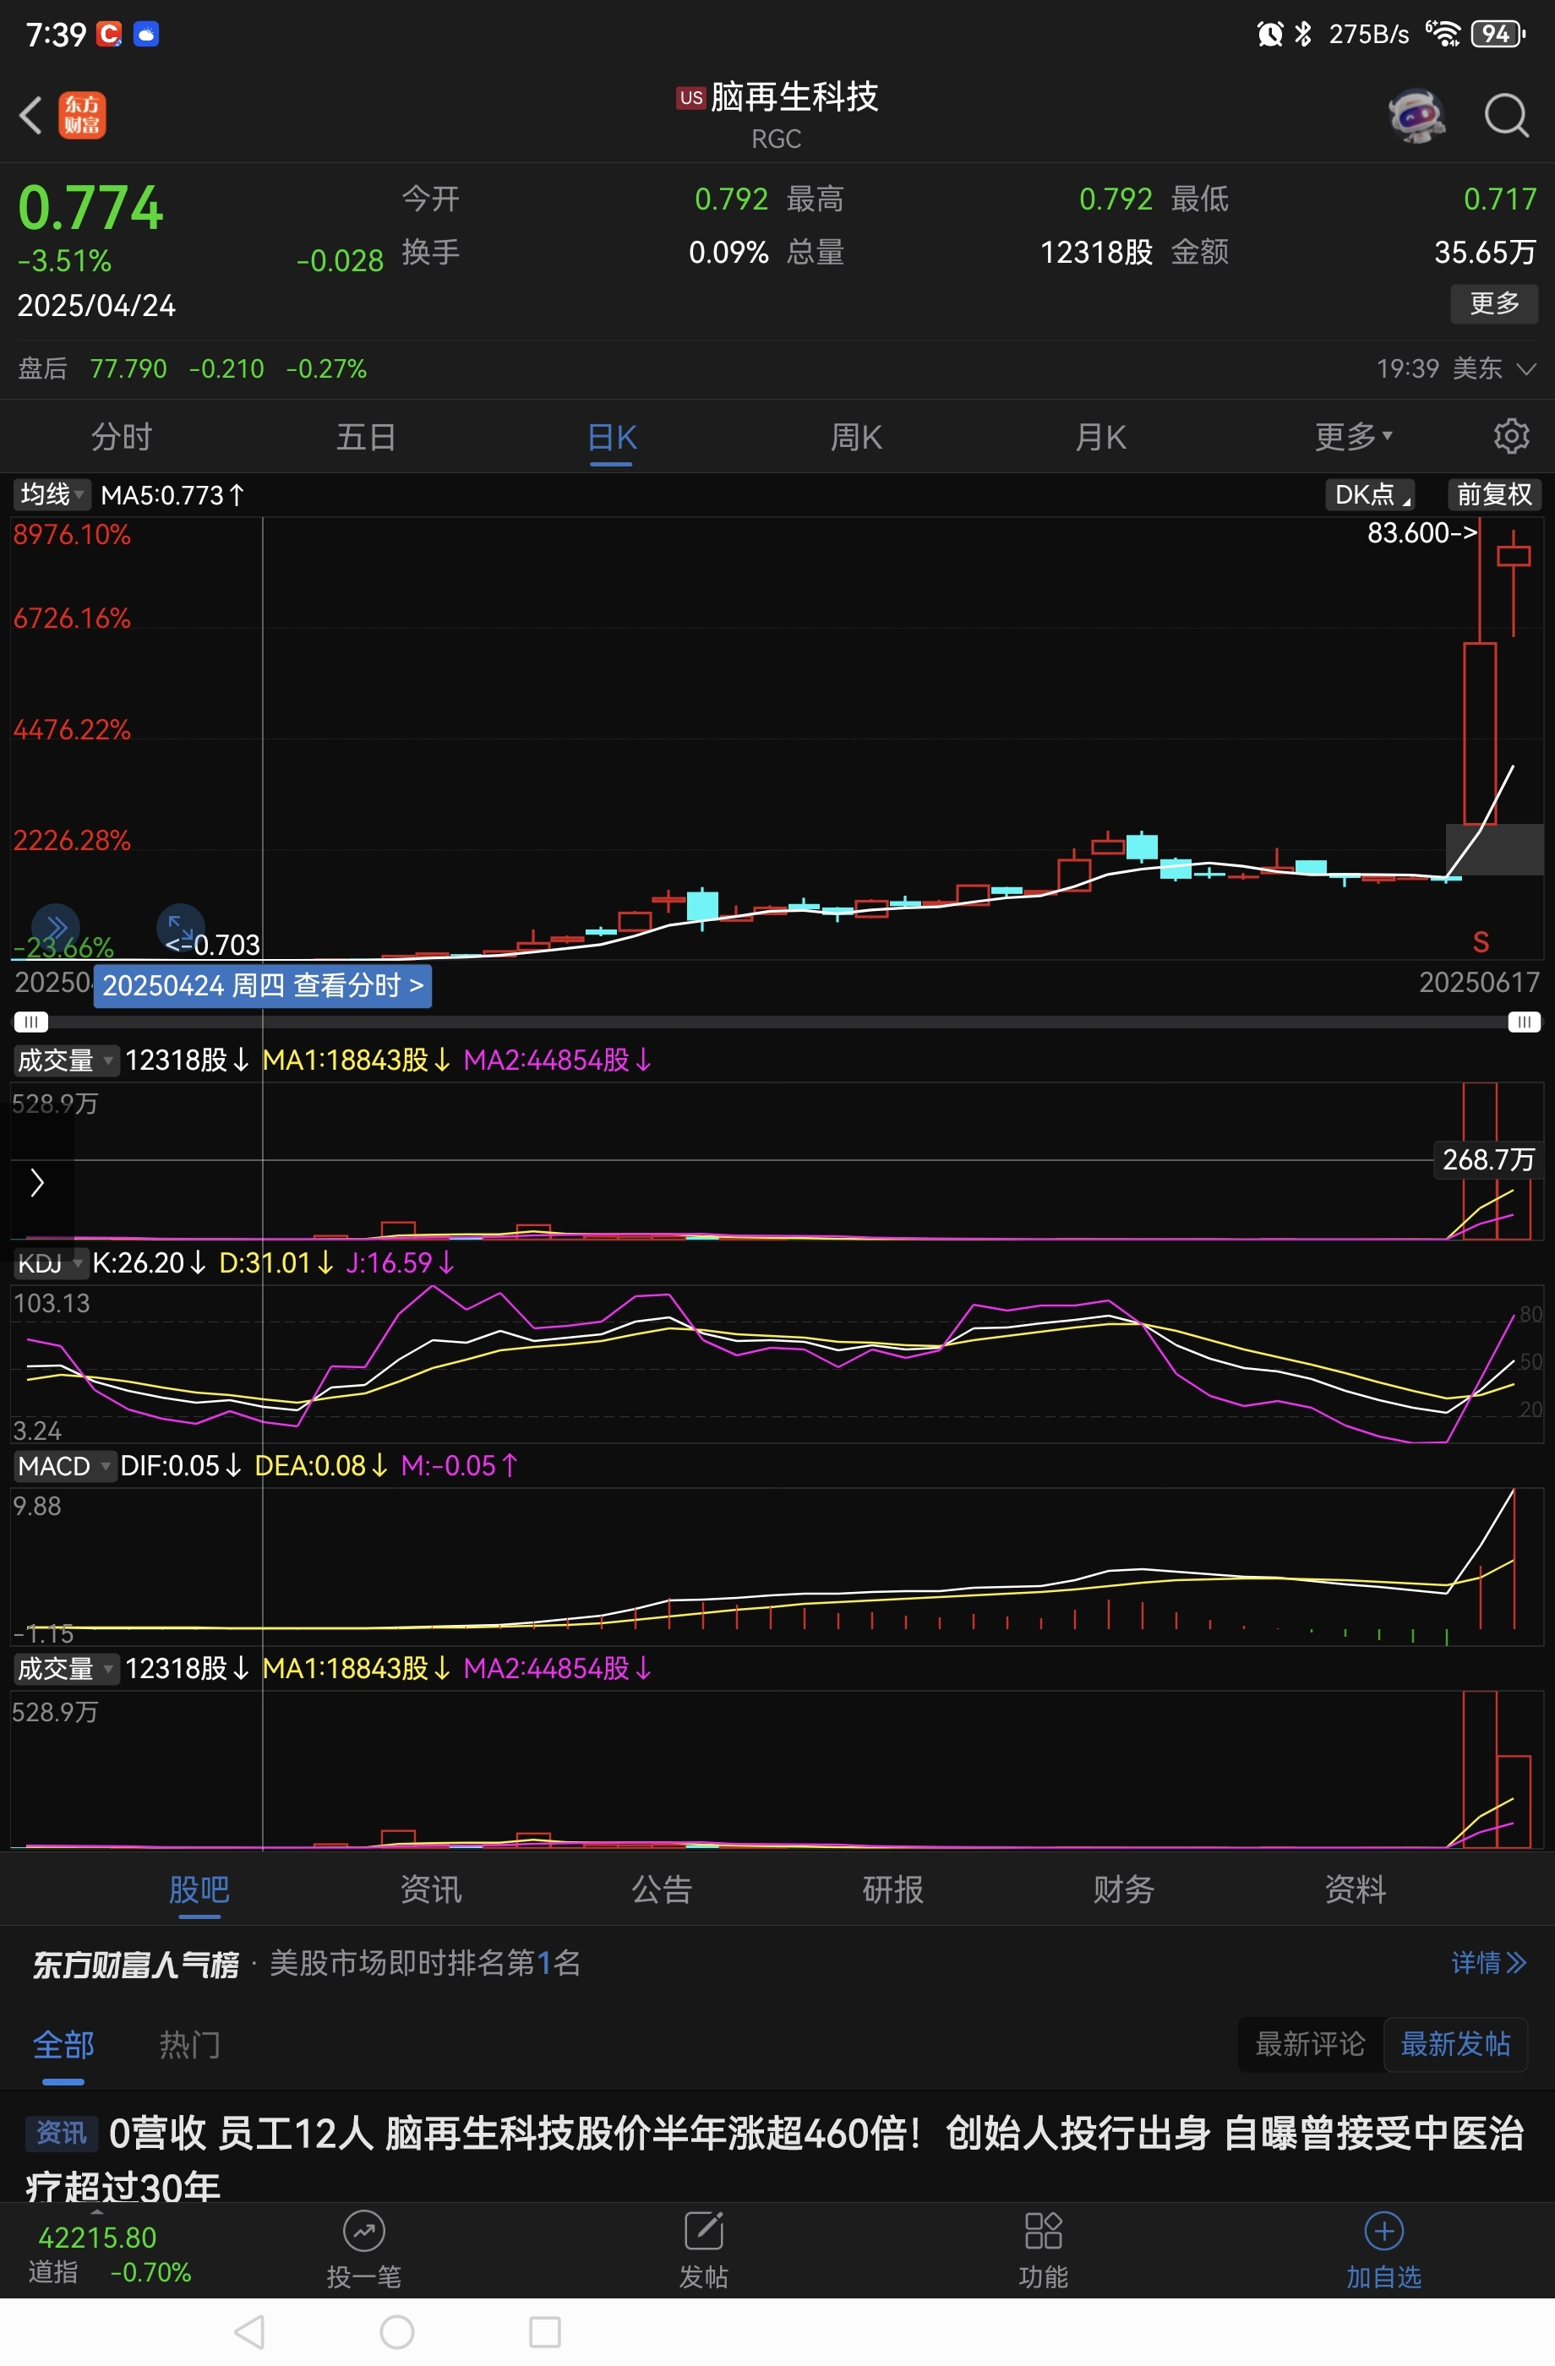Switch to 分时 chart tab
This screenshot has width=1555, height=2366.
click(x=122, y=436)
